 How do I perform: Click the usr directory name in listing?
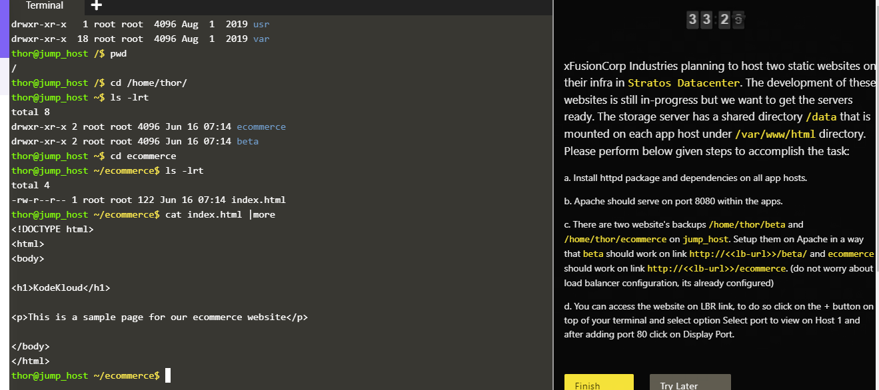(261, 24)
